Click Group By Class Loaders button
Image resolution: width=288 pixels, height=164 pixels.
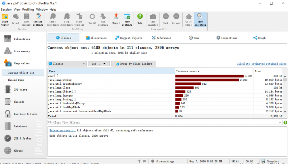[x=134, y=64]
